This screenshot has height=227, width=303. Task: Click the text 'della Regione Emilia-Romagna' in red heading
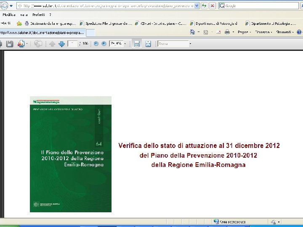click(x=199, y=165)
